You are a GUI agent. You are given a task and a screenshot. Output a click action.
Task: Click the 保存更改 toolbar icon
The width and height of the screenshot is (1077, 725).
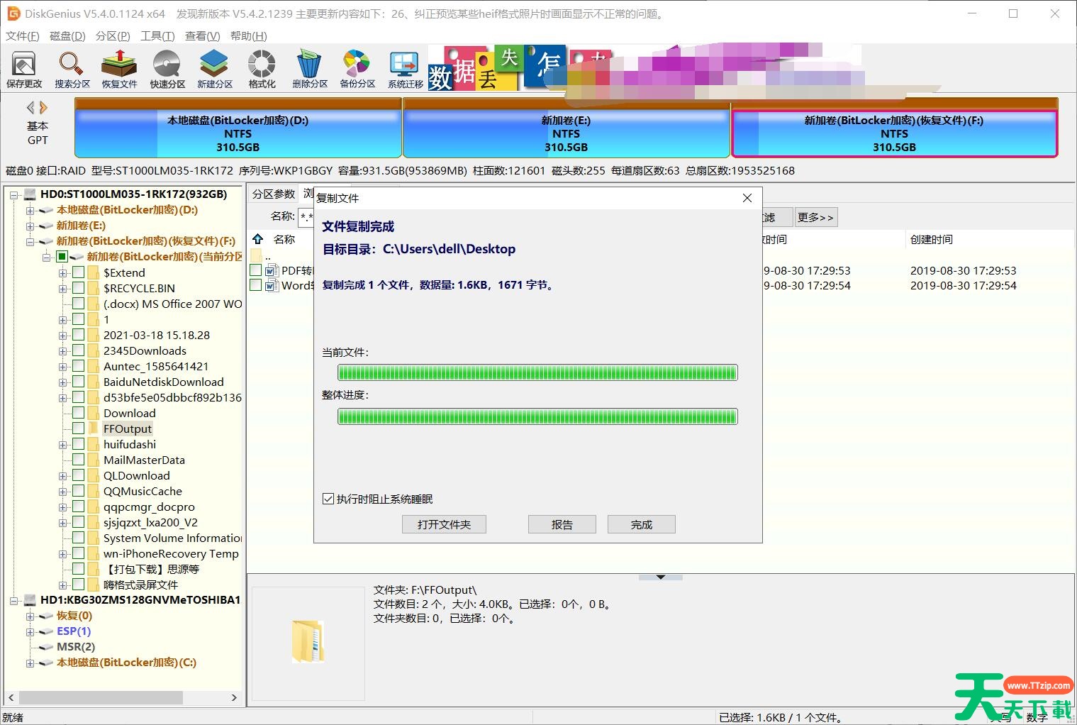tap(23, 67)
